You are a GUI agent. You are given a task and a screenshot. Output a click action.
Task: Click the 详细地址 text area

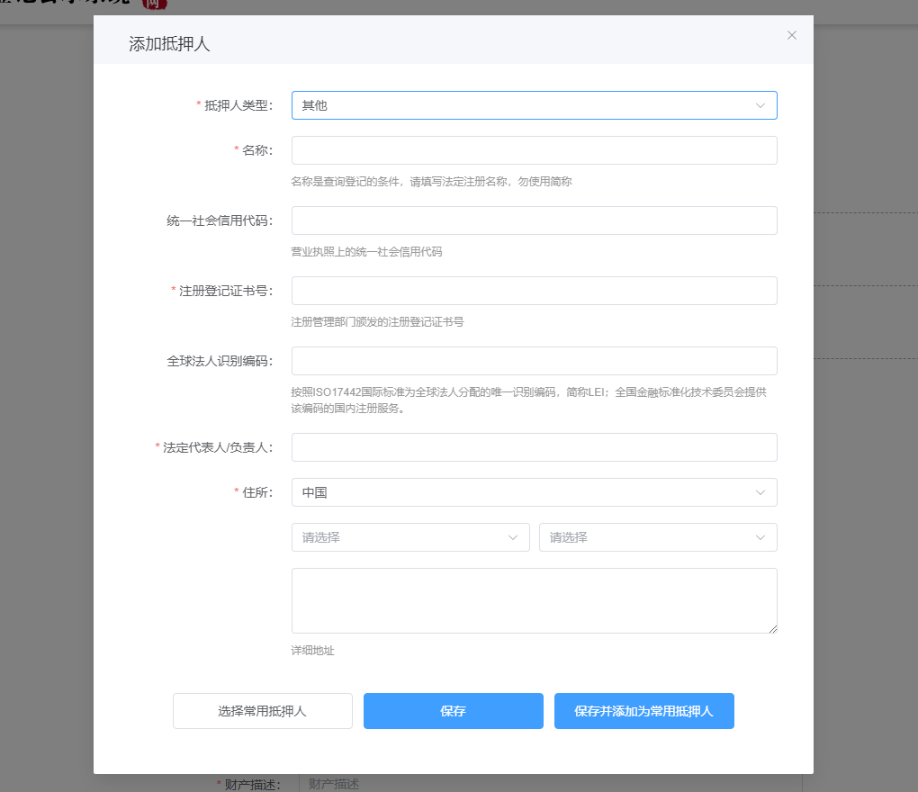click(534, 600)
